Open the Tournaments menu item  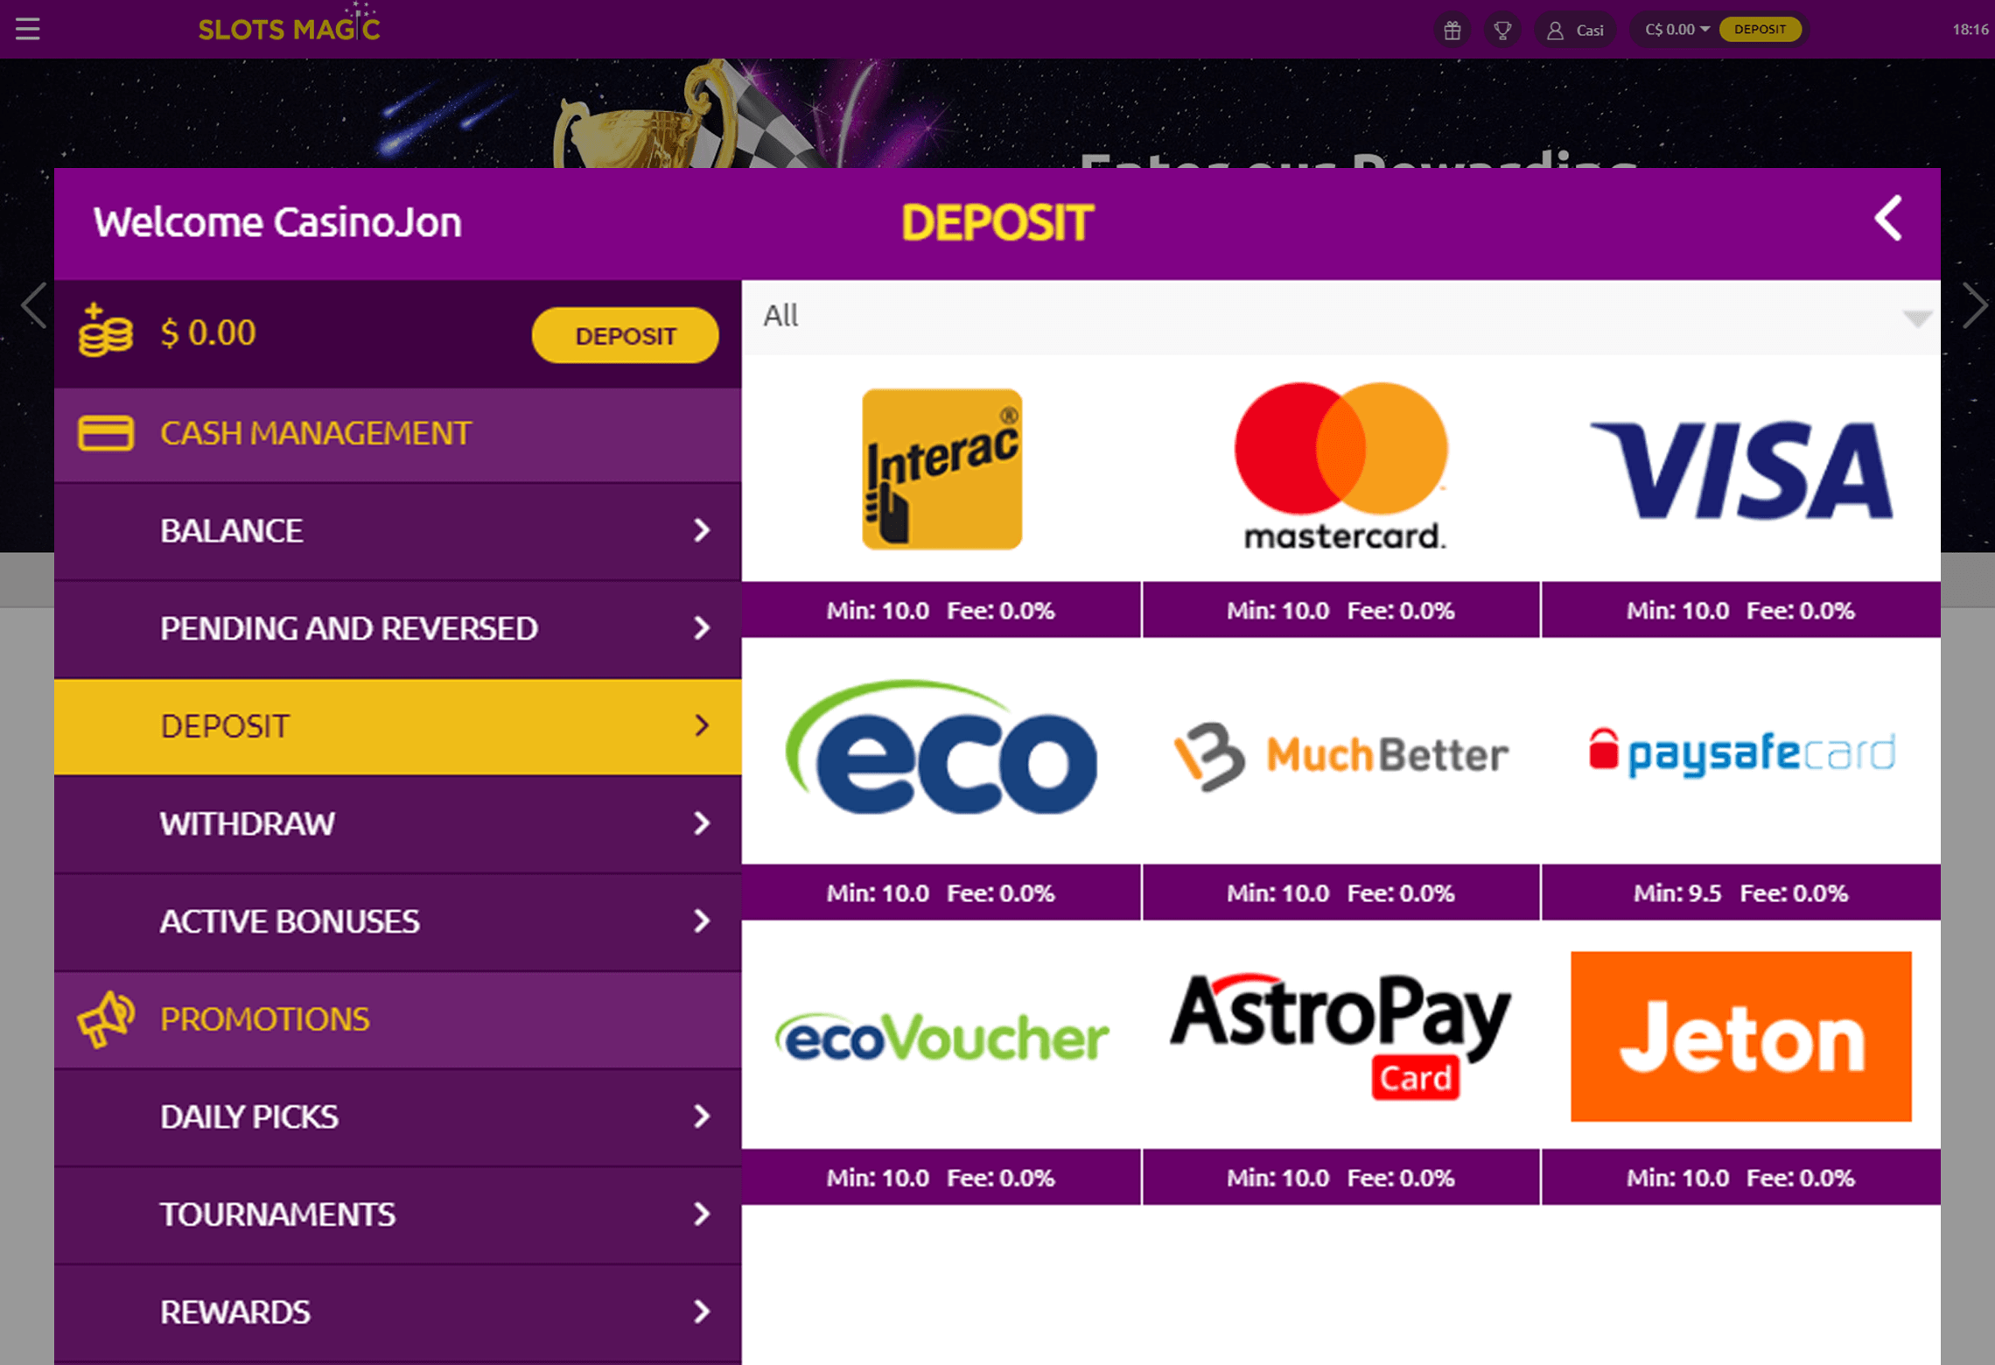coord(397,1215)
